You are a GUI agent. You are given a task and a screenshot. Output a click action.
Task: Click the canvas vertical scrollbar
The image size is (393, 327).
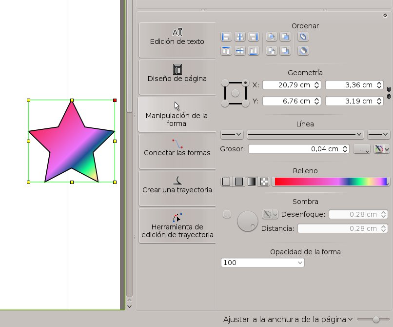[129, 148]
